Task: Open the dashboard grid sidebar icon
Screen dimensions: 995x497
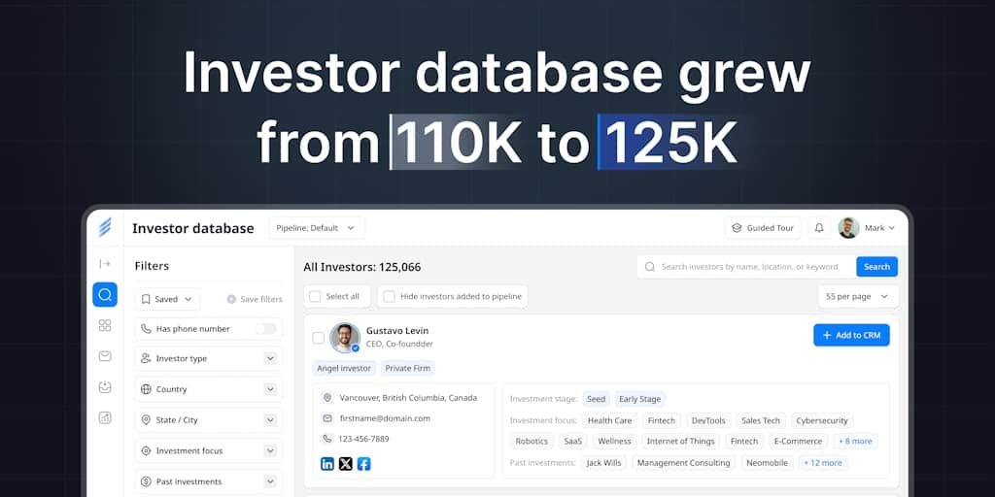Action: [x=105, y=325]
